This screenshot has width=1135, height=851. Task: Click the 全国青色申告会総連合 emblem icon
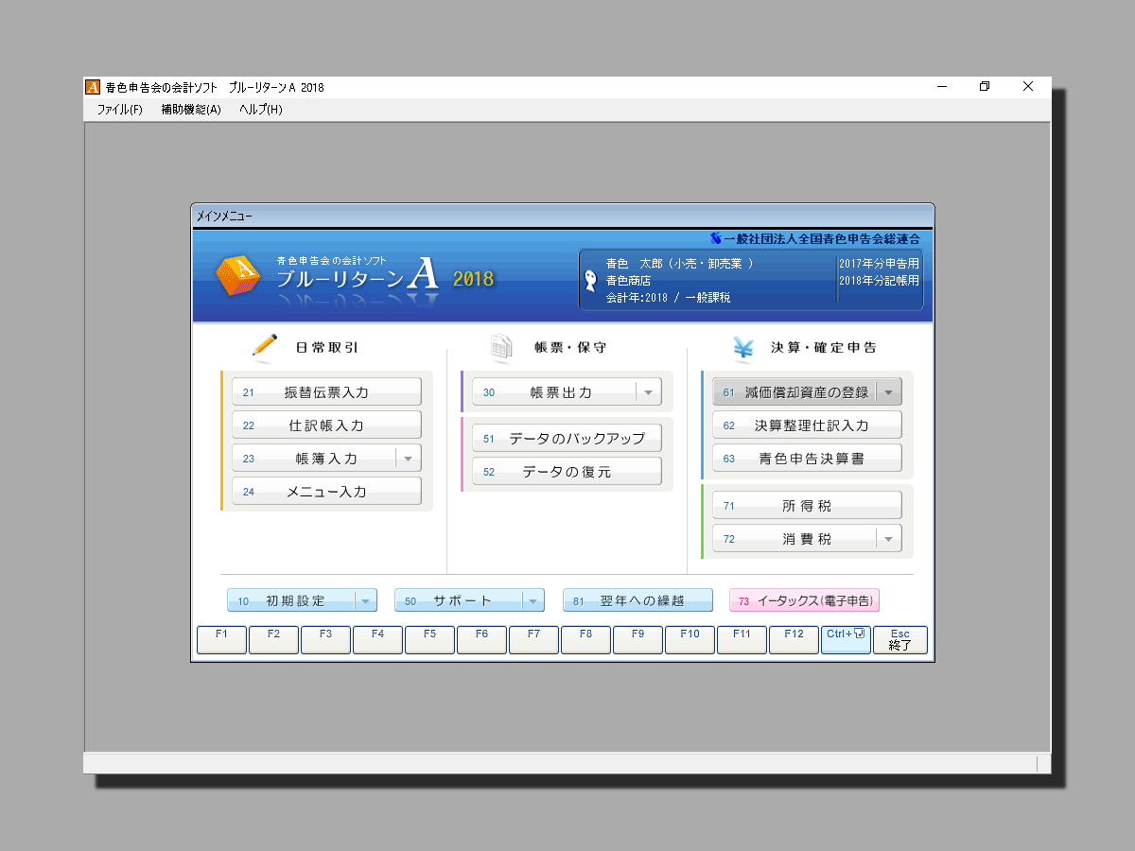click(x=716, y=238)
